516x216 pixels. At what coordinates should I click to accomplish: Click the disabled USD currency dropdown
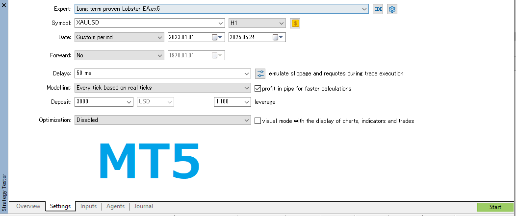pos(155,102)
